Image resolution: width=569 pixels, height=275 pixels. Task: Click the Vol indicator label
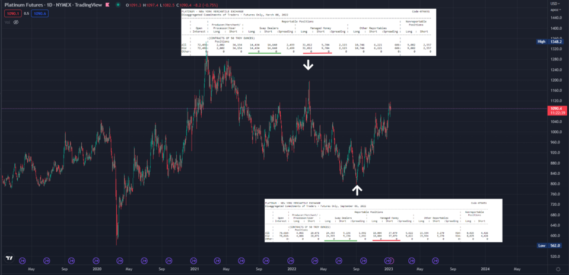(x=7, y=22)
